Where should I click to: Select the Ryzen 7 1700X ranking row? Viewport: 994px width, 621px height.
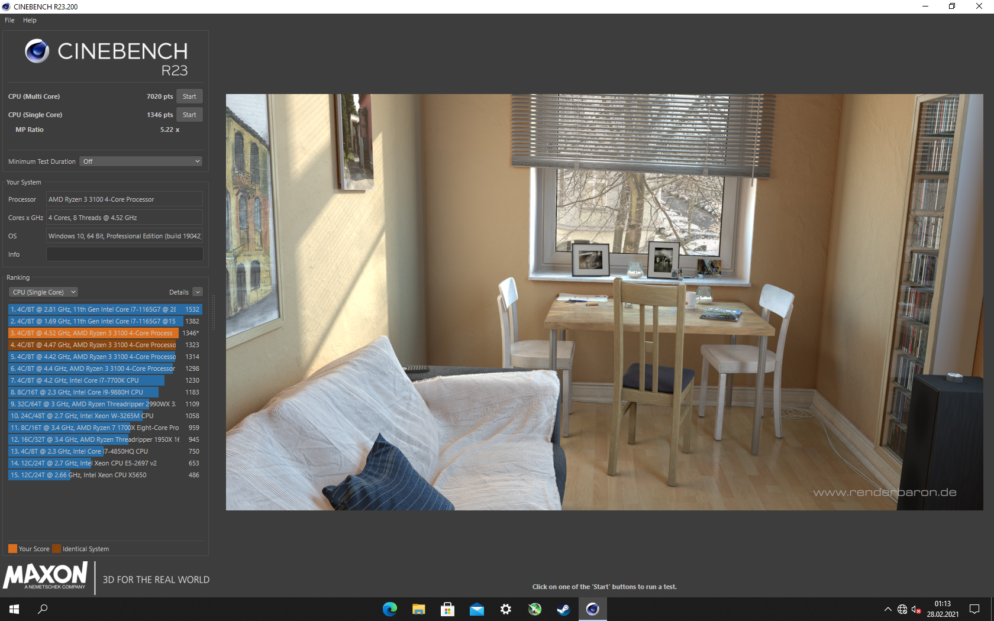tap(105, 428)
